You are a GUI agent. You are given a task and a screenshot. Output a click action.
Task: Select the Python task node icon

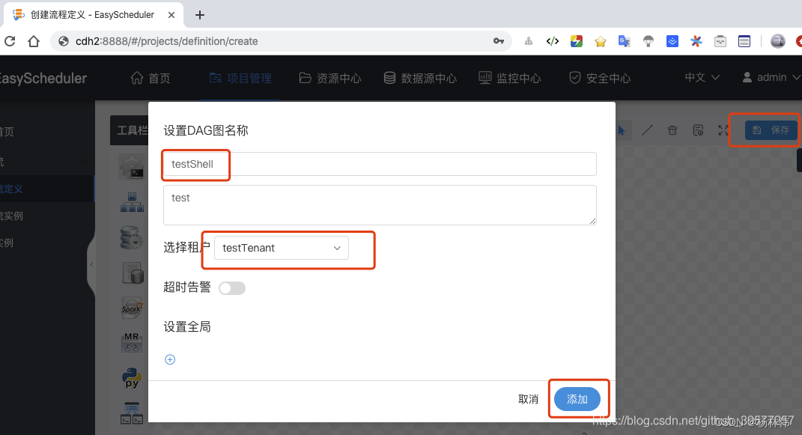[132, 378]
